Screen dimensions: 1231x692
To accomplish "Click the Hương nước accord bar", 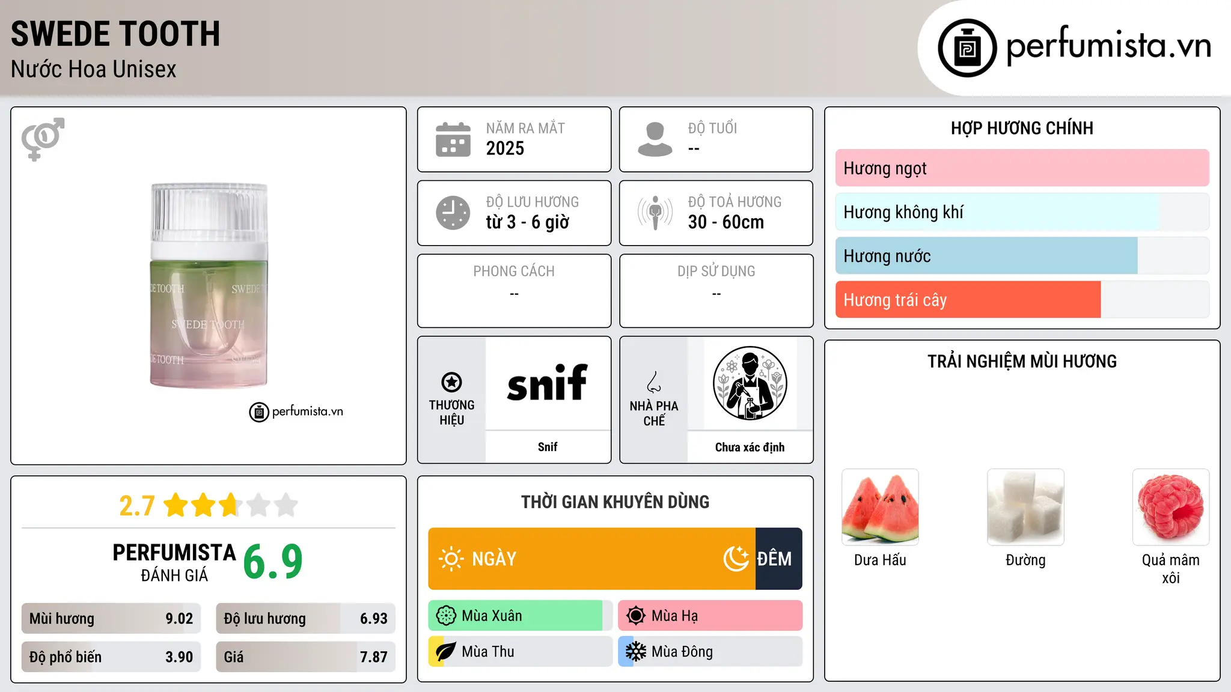I will pos(1022,256).
